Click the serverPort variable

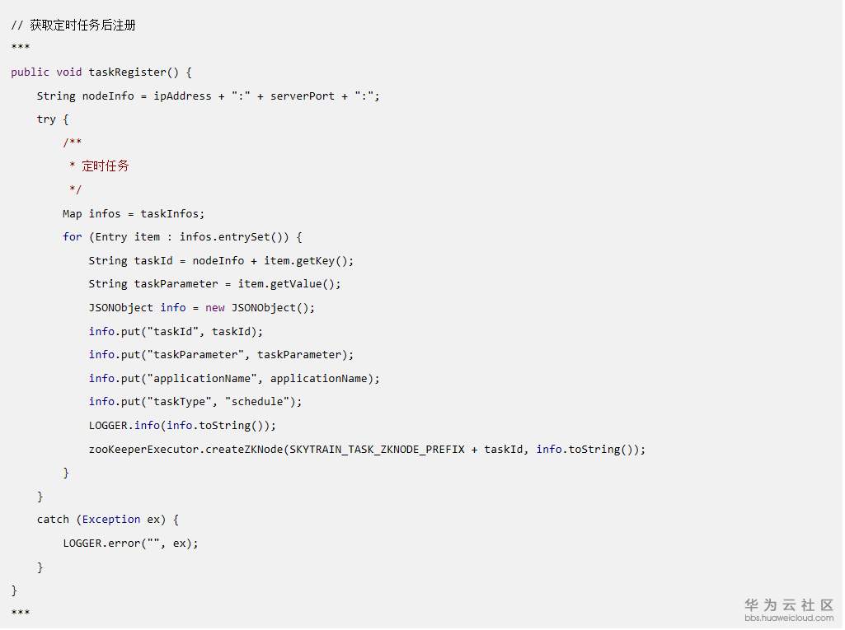(x=303, y=96)
